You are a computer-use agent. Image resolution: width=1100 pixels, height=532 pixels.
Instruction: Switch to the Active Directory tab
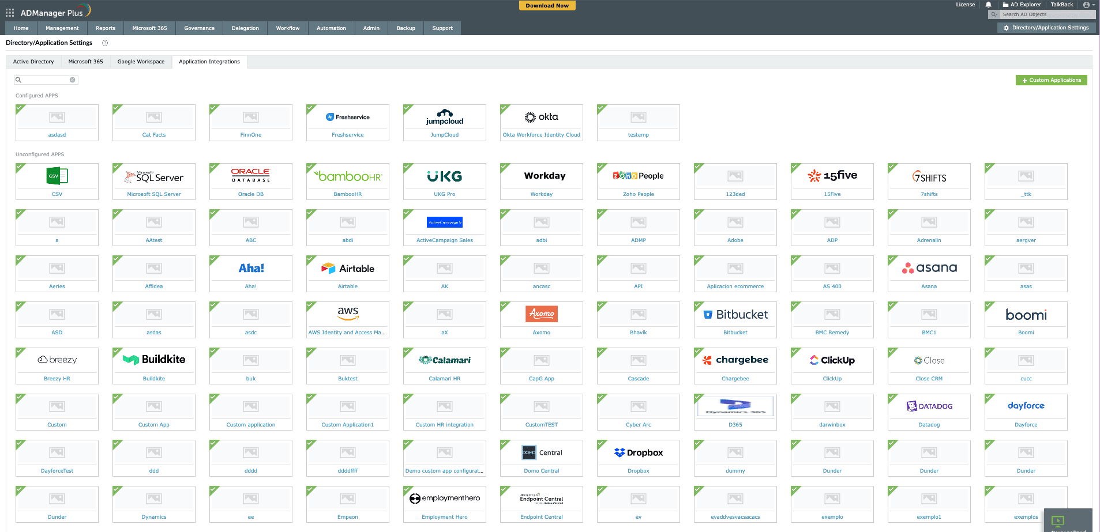point(33,62)
